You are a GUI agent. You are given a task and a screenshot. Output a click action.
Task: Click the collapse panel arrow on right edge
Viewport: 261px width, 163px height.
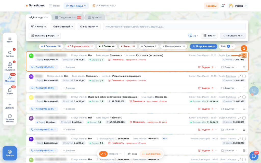tap(253, 83)
